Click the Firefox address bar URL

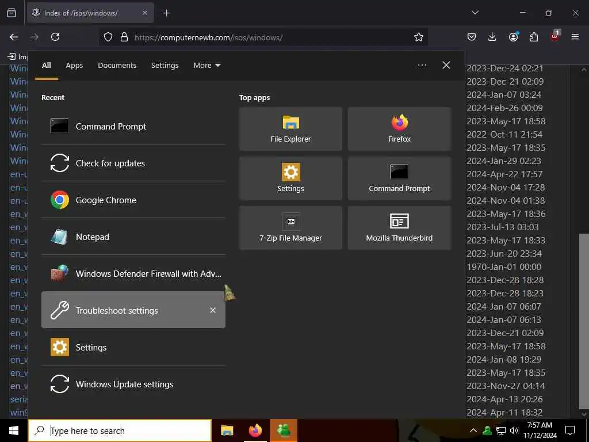(208, 37)
